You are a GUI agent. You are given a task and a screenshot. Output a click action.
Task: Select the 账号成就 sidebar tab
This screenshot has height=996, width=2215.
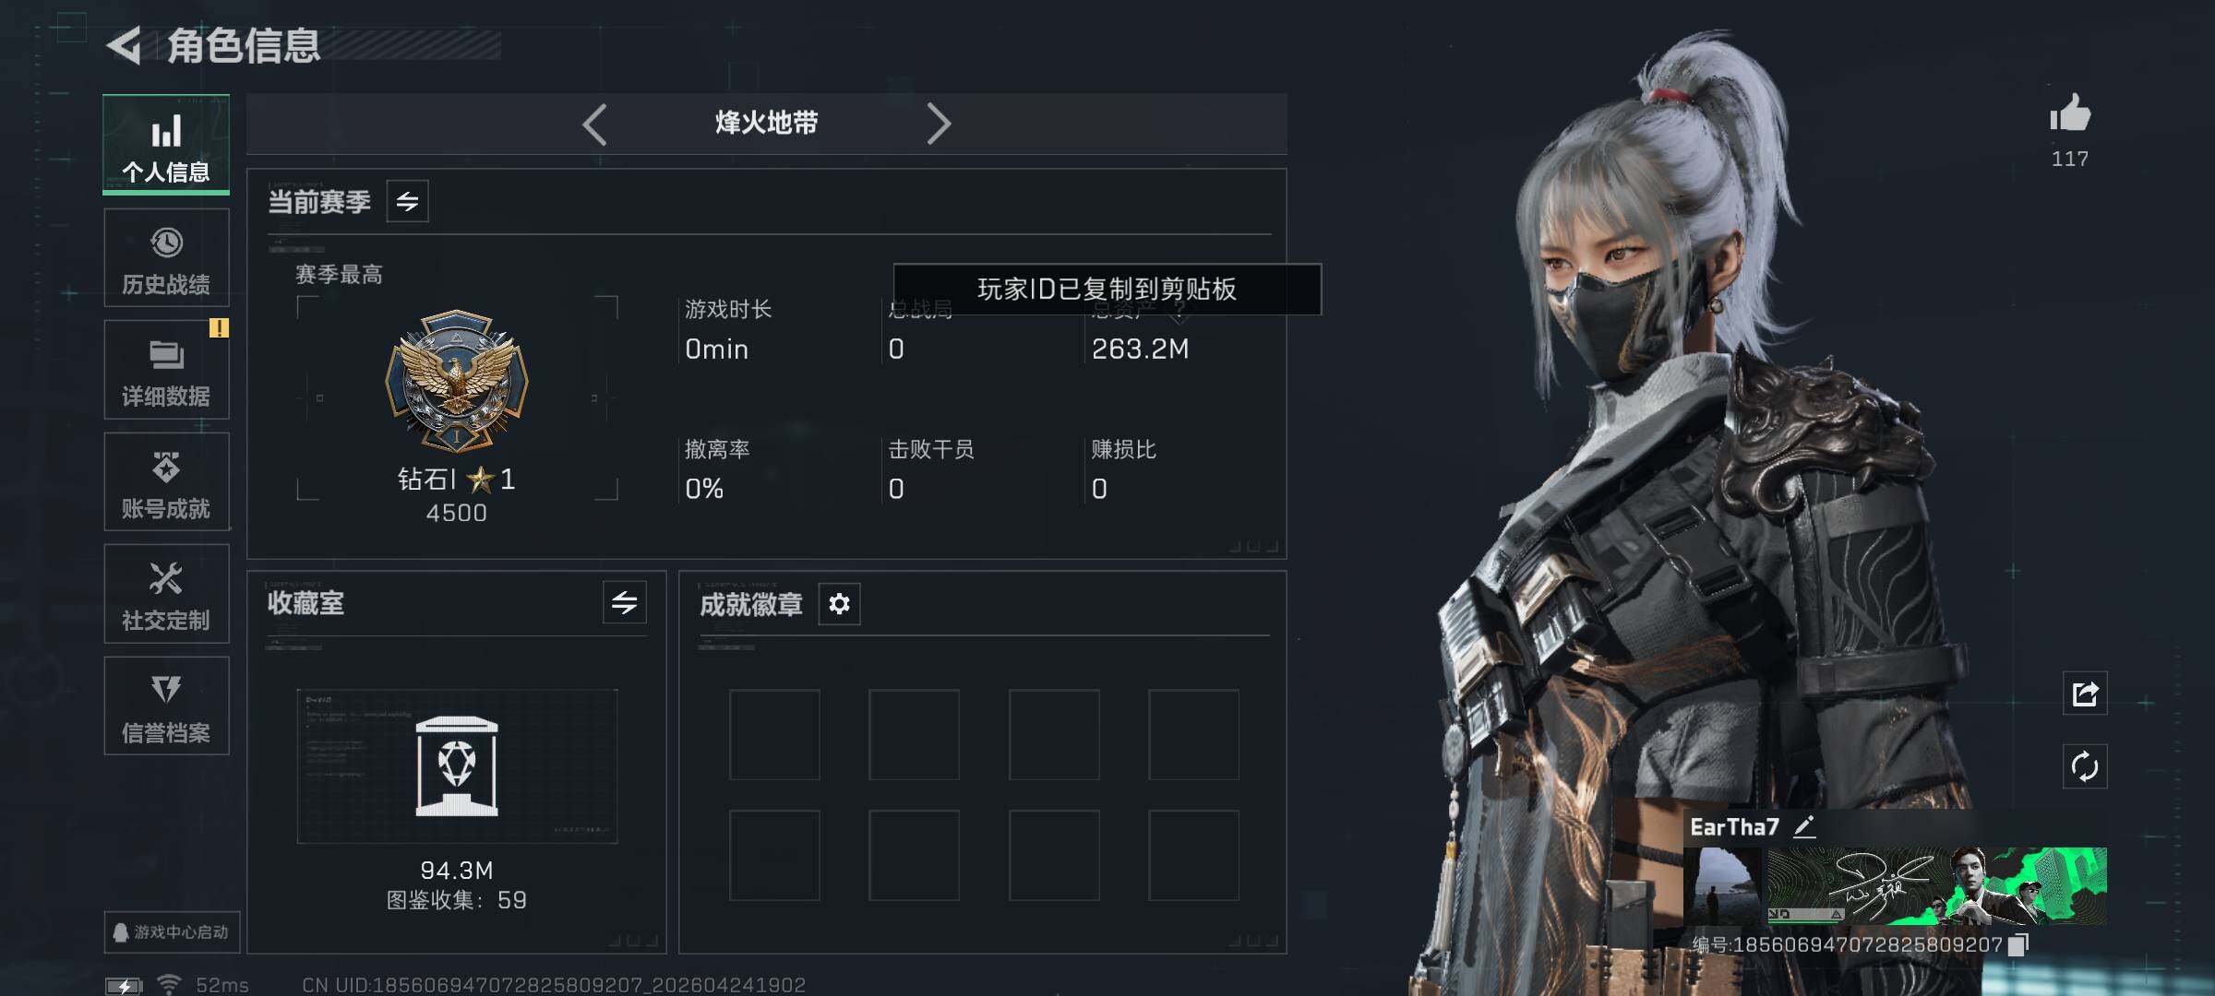(166, 482)
